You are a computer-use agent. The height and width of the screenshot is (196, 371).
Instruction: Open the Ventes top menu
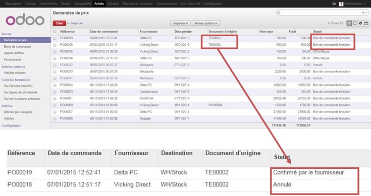(65, 4)
